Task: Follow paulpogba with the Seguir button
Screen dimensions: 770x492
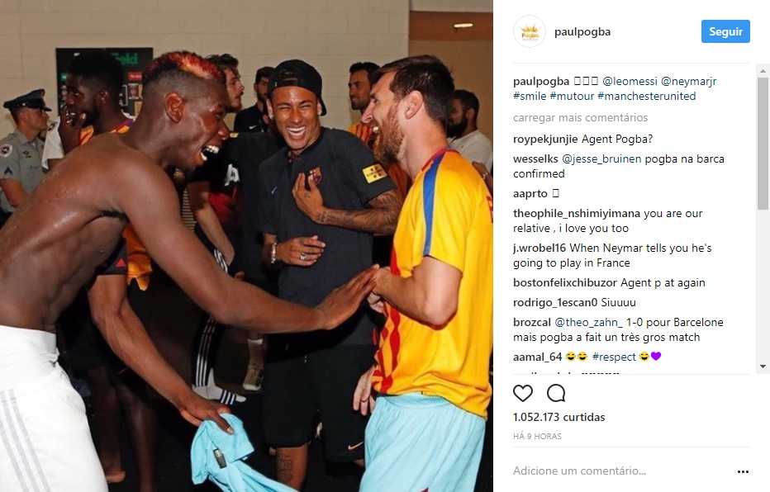Action: (725, 31)
